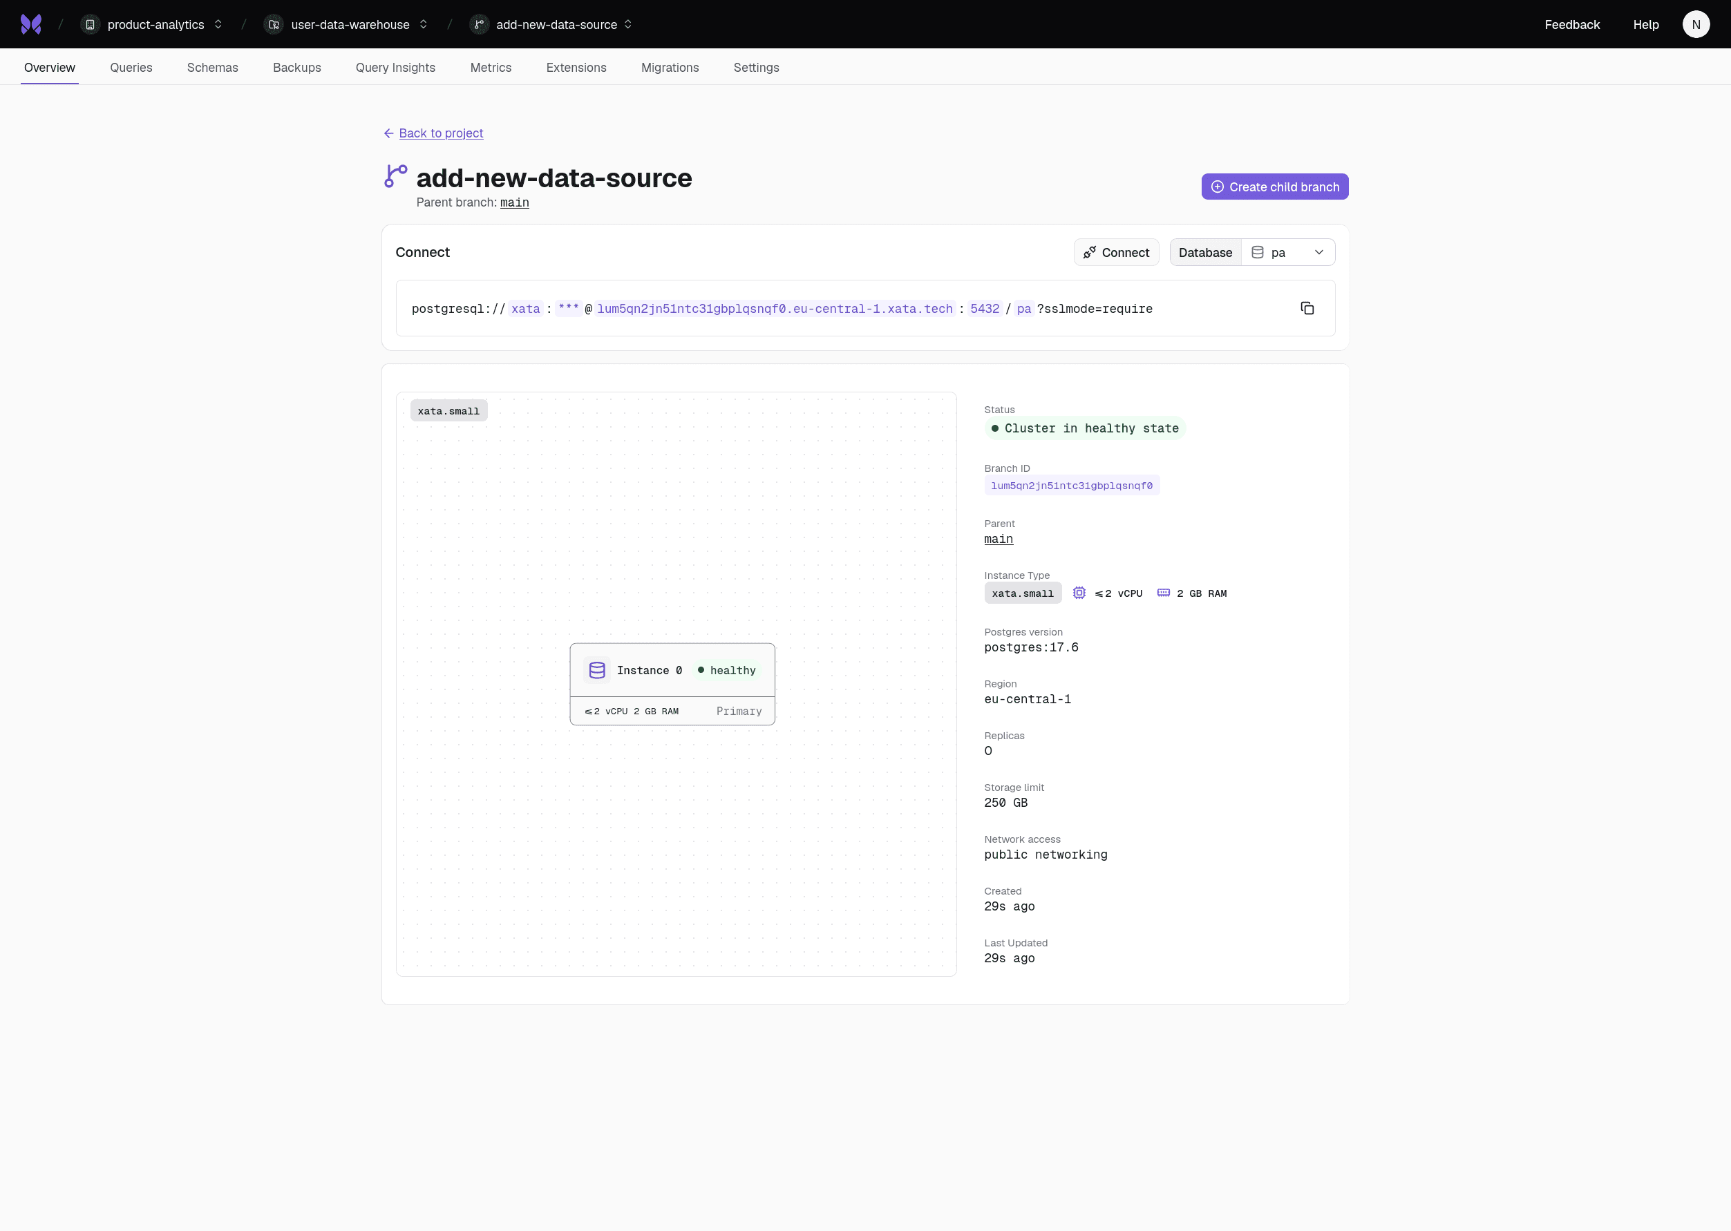Click the user avatar N
The image size is (1731, 1231).
point(1695,24)
